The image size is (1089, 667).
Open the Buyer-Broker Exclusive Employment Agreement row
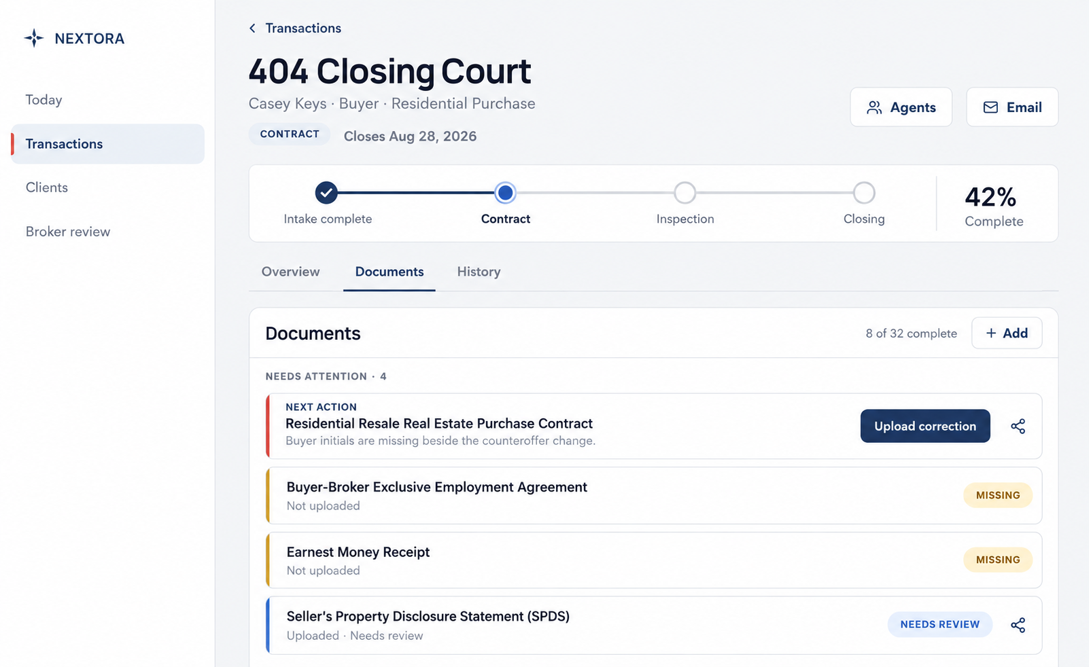click(x=654, y=495)
